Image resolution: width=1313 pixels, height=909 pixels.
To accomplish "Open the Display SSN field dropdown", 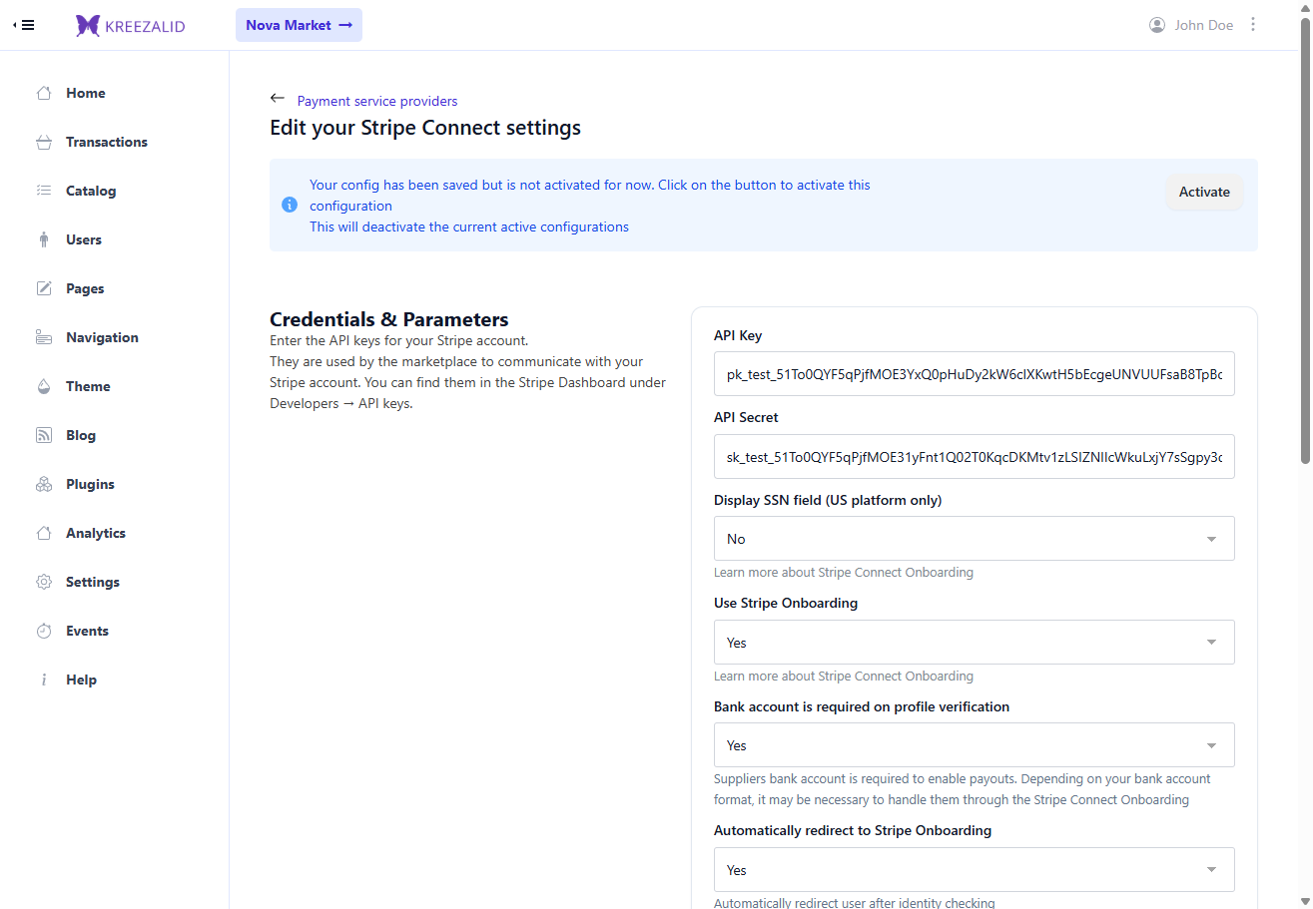I will pyautogui.click(x=974, y=539).
